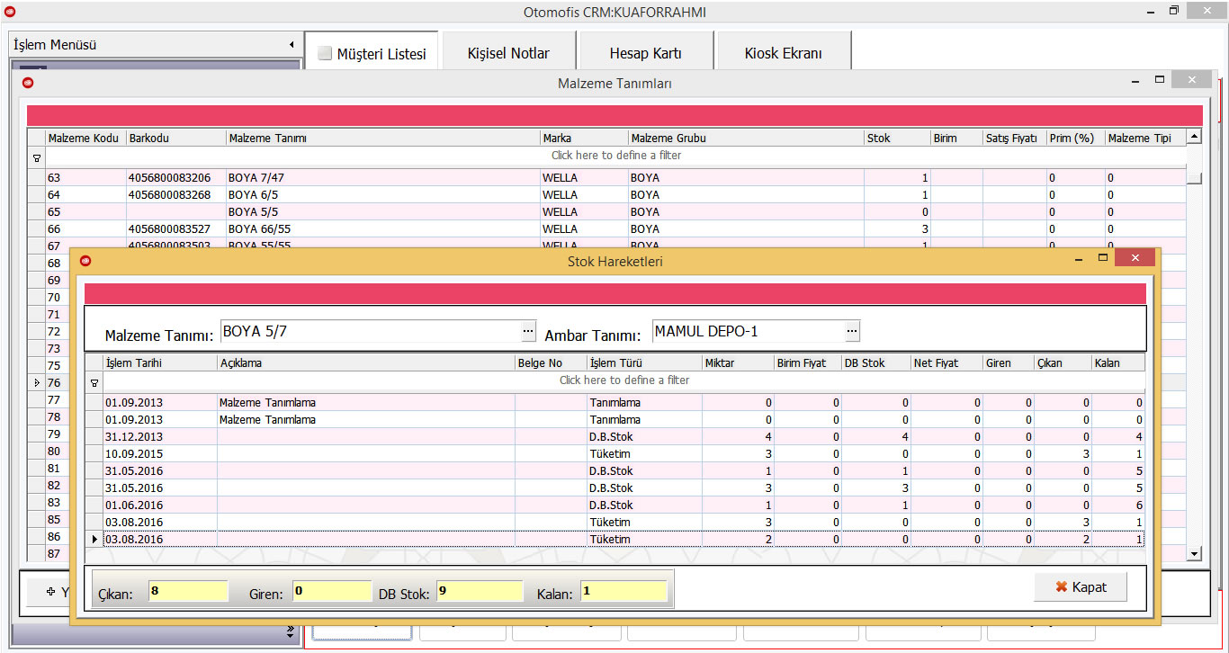1229x653 pixels.
Task: Click 'Click here to define a filter' in Malzeme Tanımları
Action: pos(616,156)
